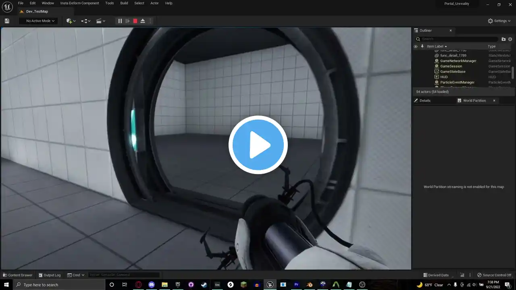This screenshot has height=290, width=516.
Task: Sort by Item Label column
Action: point(437,46)
